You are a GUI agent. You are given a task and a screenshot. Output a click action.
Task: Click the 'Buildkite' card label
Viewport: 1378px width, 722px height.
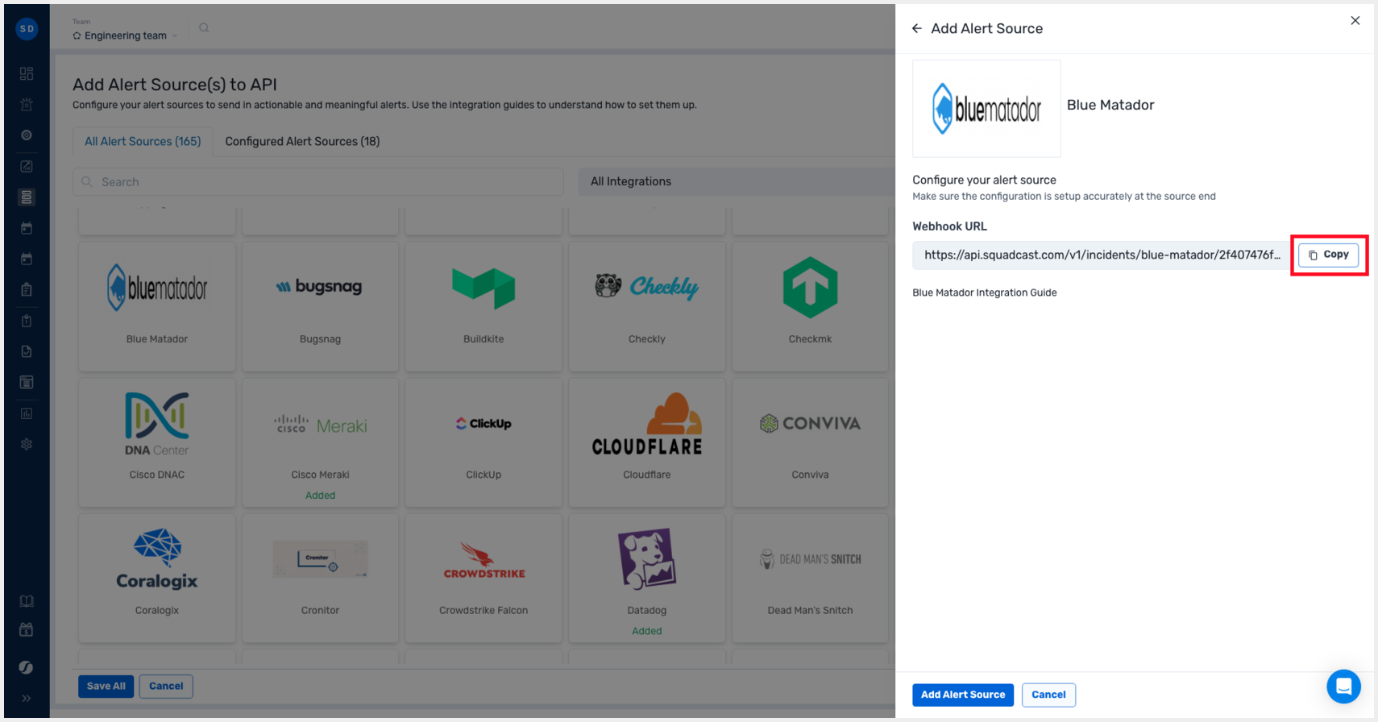tap(484, 339)
